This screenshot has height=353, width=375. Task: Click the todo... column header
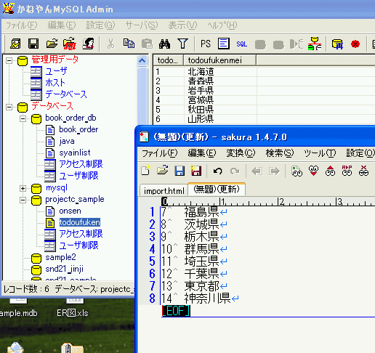coord(169,60)
